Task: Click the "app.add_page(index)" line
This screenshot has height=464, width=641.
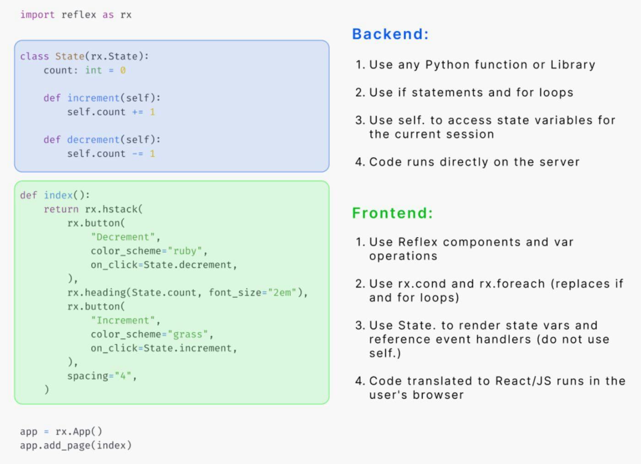Action: (x=76, y=445)
